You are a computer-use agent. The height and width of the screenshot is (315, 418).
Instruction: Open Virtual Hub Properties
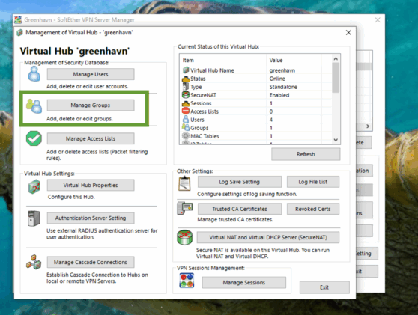click(91, 185)
